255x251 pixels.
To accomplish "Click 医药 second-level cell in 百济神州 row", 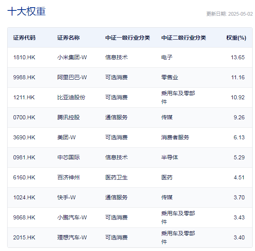I will [x=167, y=177].
